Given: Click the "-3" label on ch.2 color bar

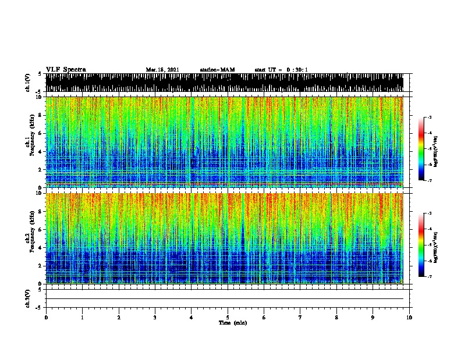Looking at the screenshot, I should pos(430,213).
